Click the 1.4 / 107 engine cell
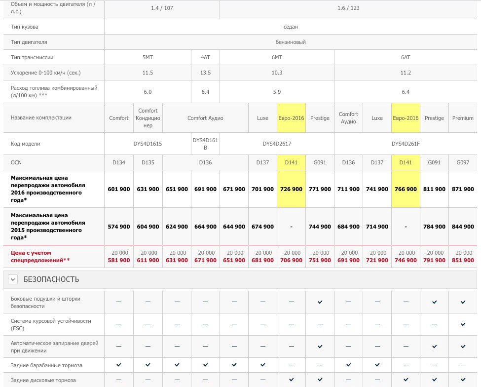This screenshot has width=481, height=387. coord(162,8)
